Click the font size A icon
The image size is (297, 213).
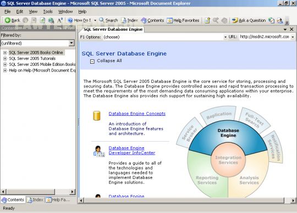[60, 20]
